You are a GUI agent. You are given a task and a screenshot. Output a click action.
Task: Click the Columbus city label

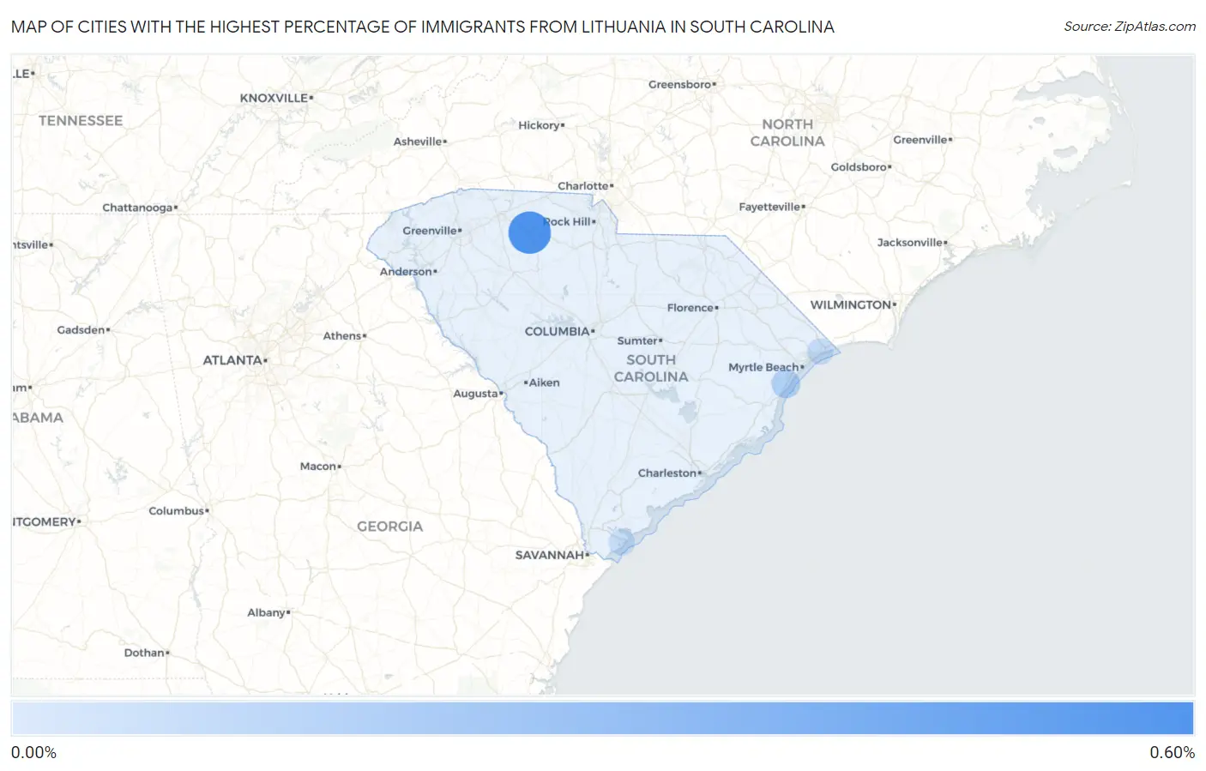177,511
